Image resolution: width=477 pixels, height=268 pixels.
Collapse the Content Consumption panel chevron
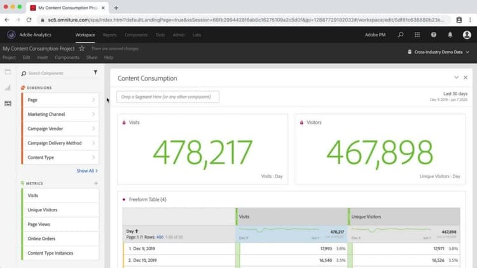click(456, 78)
